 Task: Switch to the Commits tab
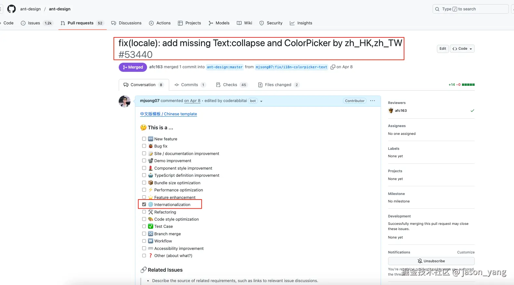pyautogui.click(x=190, y=85)
